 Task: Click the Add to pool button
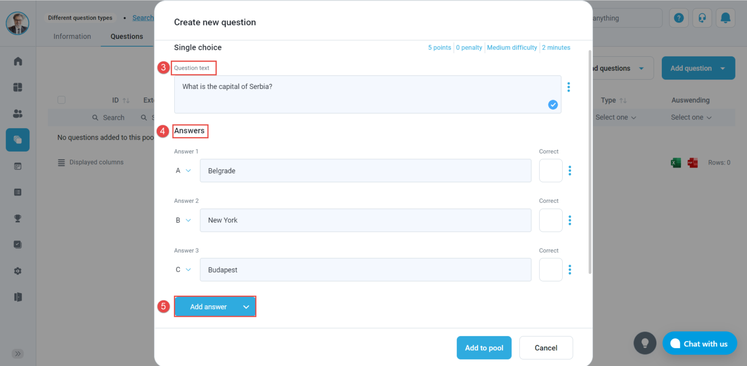(484, 348)
